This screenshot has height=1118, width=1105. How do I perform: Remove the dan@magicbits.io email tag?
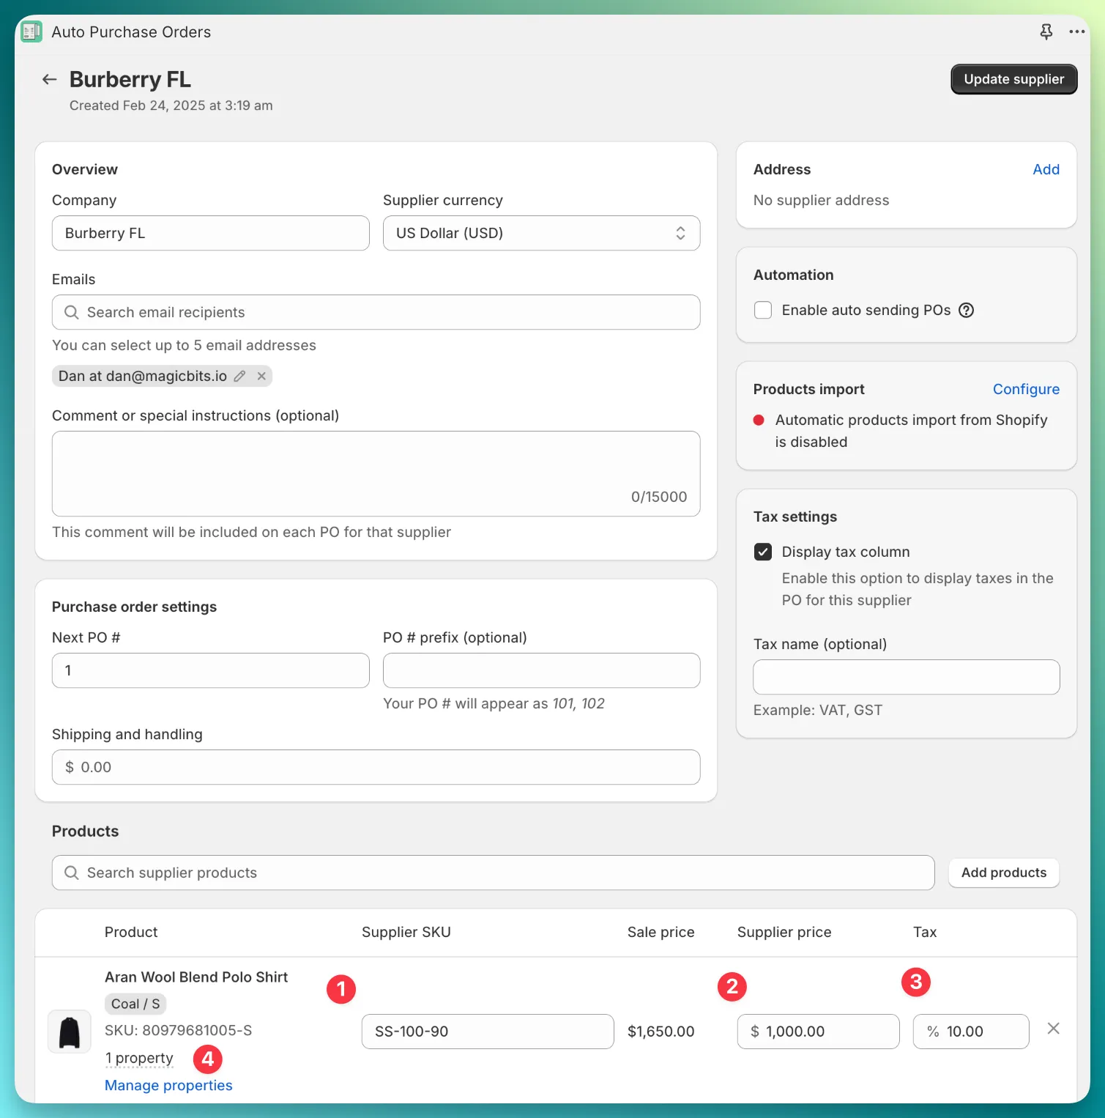tap(261, 376)
